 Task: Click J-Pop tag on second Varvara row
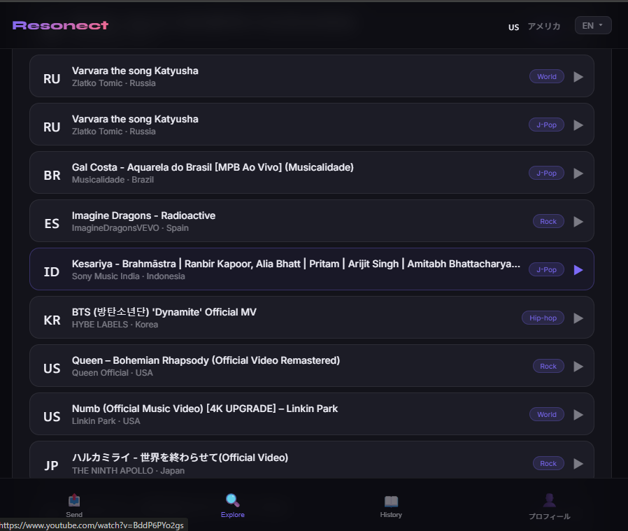pos(546,125)
